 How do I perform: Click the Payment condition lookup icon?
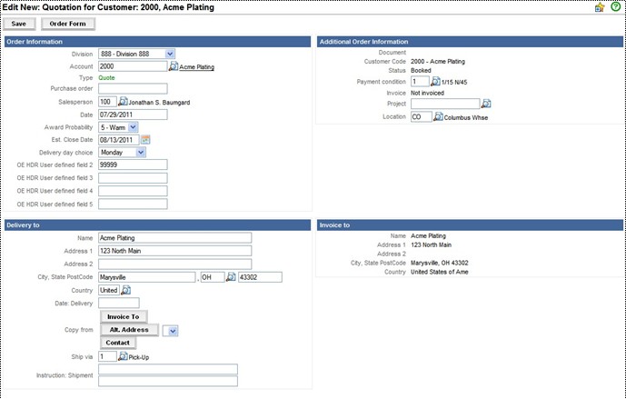click(435, 82)
